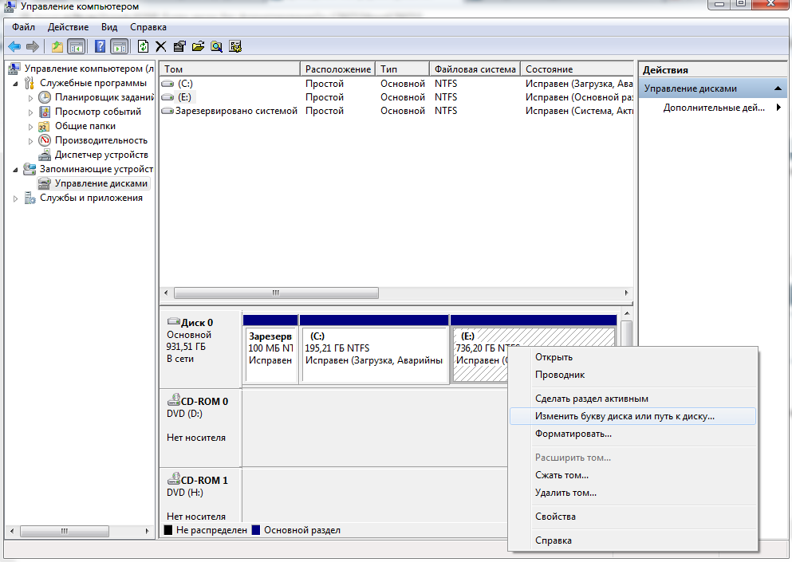The width and height of the screenshot is (792, 562).
Task: Open the Справка menu in menu bar
Action: (x=148, y=27)
